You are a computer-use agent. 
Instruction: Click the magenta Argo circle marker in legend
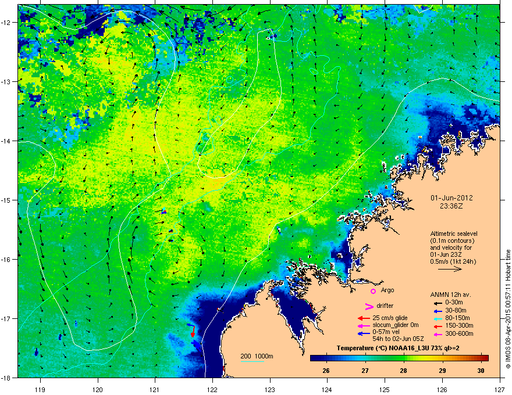click(x=373, y=291)
